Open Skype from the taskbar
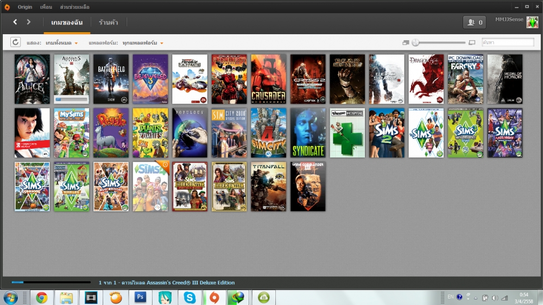 coord(190,298)
